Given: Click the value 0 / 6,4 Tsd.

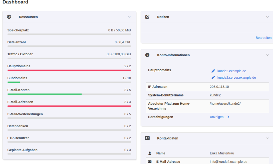Looking at the screenshot, I should point(123,42).
